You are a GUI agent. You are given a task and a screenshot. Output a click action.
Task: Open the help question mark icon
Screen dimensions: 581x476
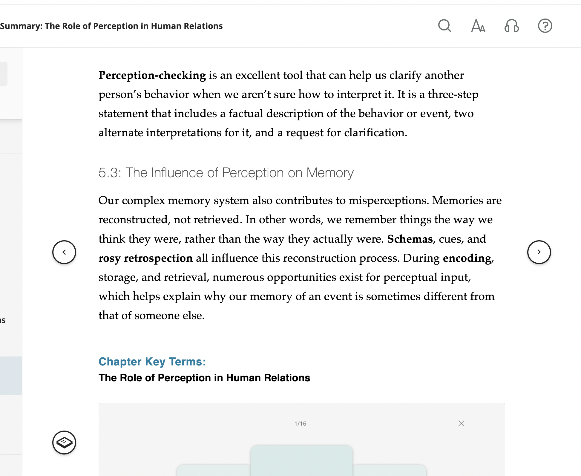point(545,26)
